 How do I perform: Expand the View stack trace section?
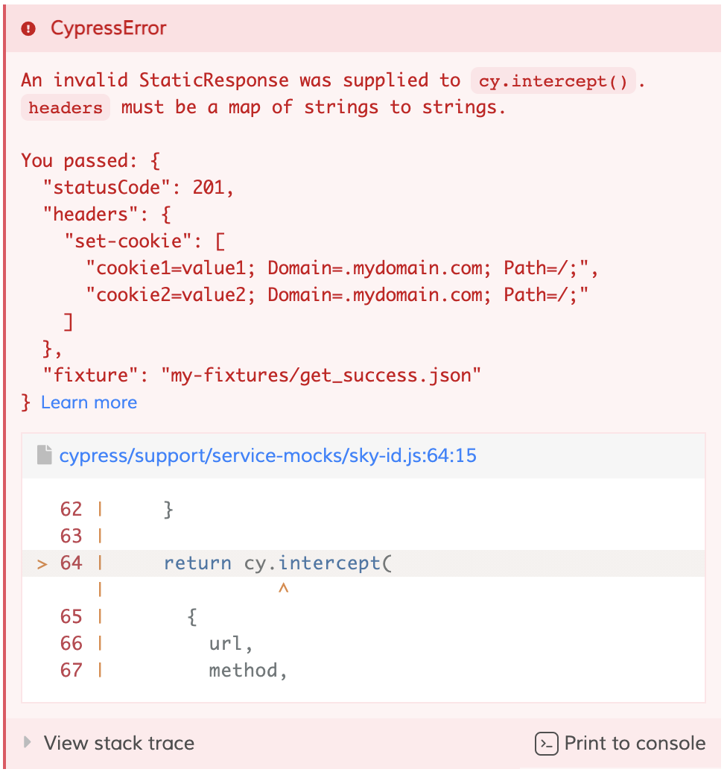click(119, 743)
